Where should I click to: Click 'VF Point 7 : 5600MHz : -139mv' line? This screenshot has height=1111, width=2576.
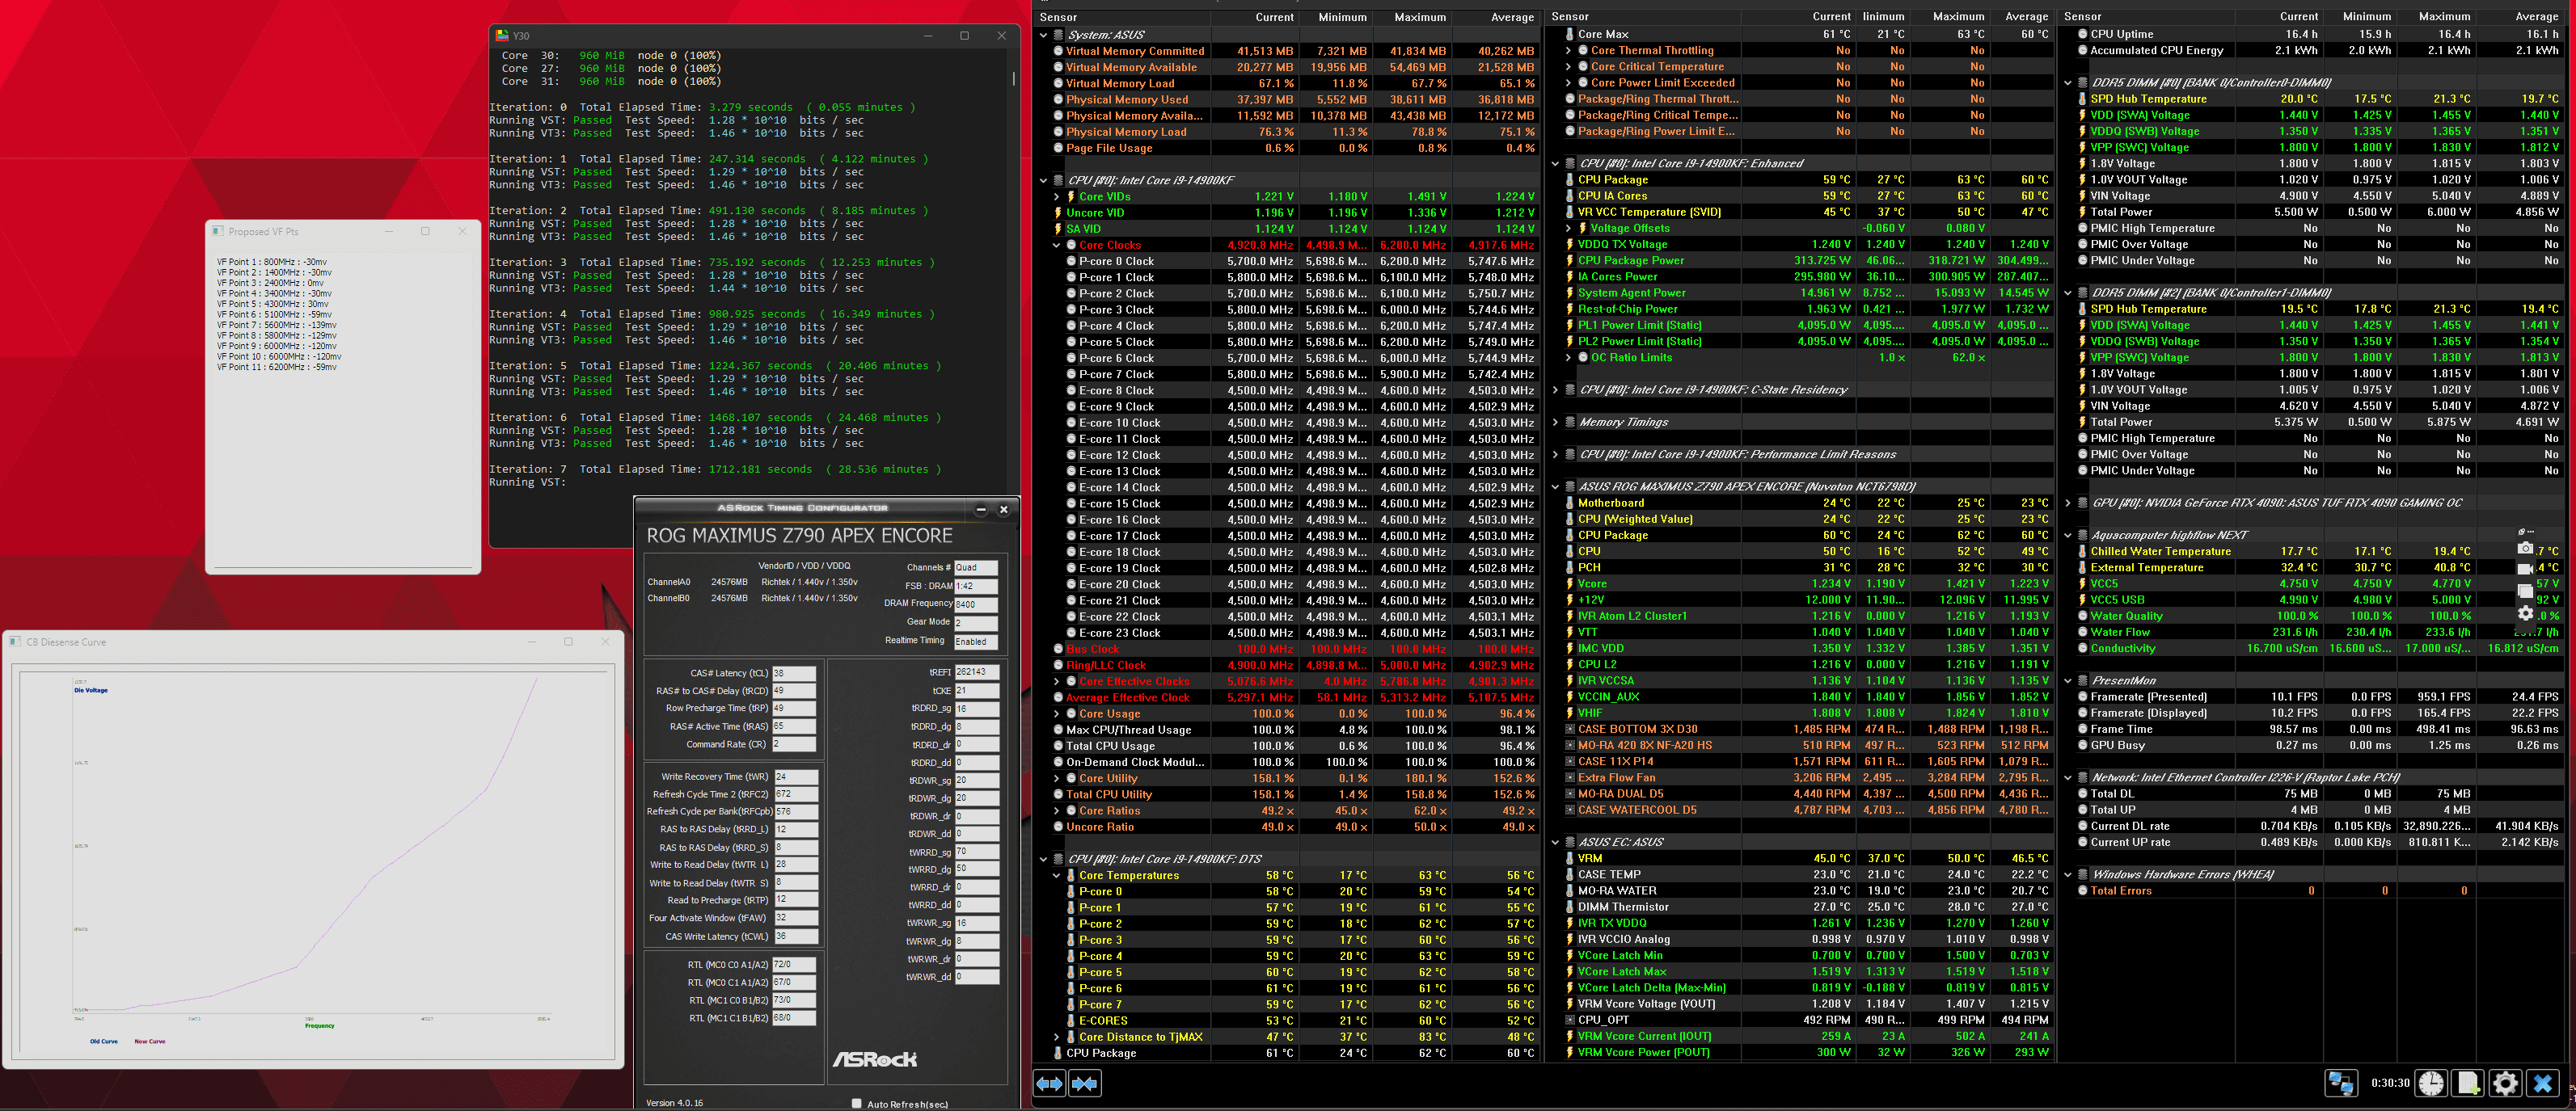pos(276,326)
